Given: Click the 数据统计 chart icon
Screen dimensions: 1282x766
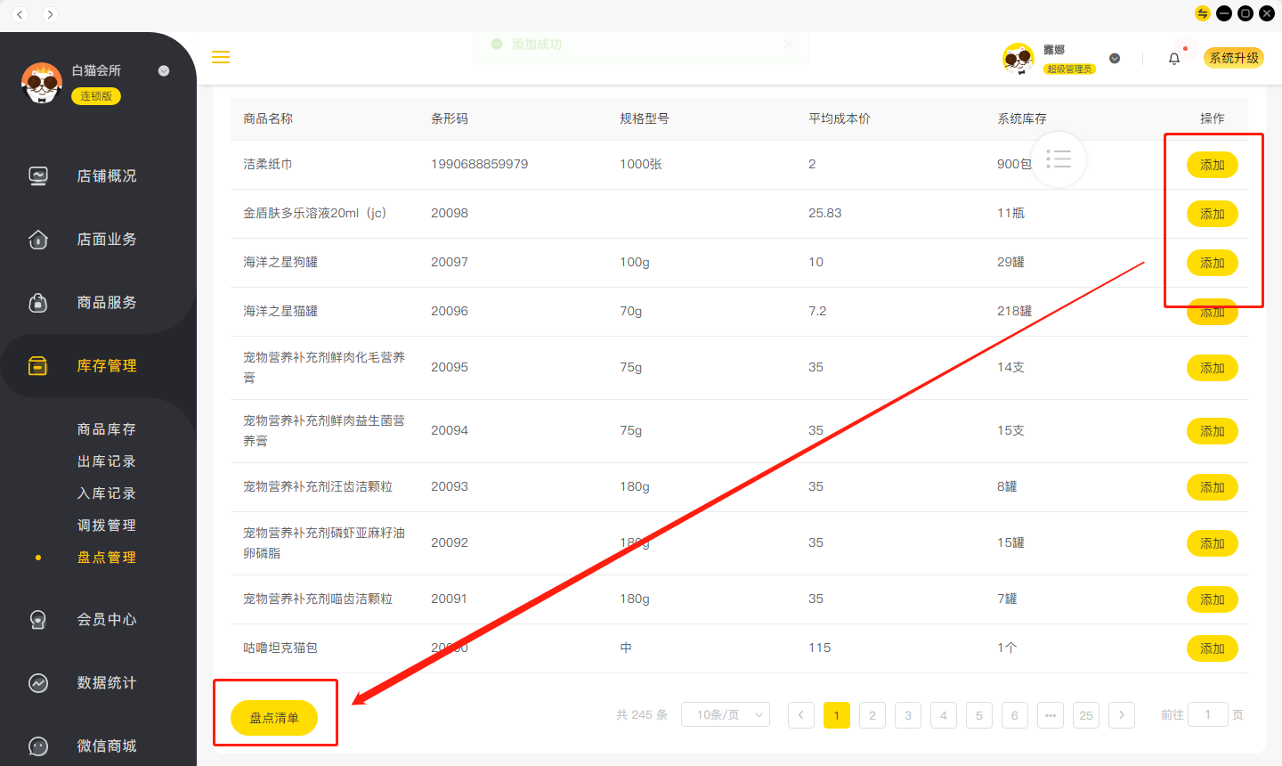Looking at the screenshot, I should (38, 682).
